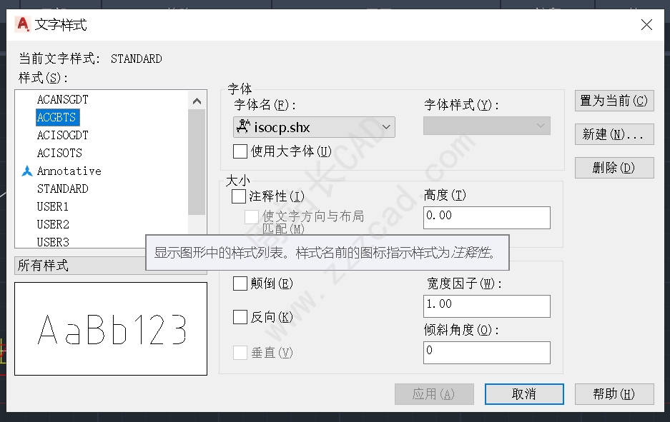
Task: Click the Annotative style blue scale icon
Action: click(x=27, y=171)
